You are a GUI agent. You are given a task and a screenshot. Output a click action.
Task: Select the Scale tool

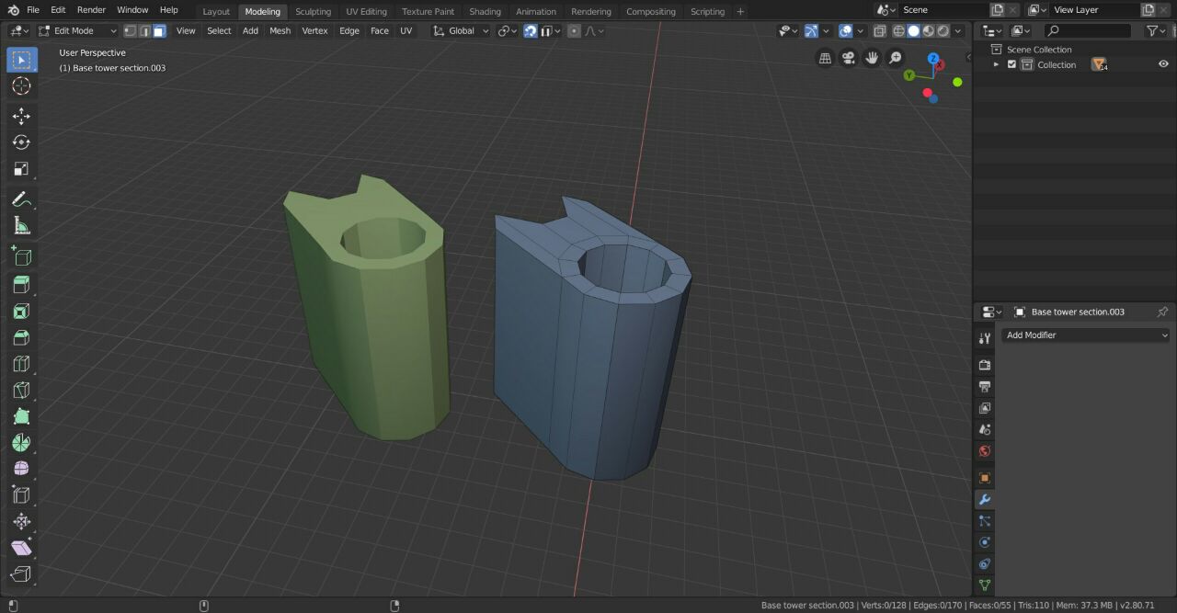(x=21, y=169)
